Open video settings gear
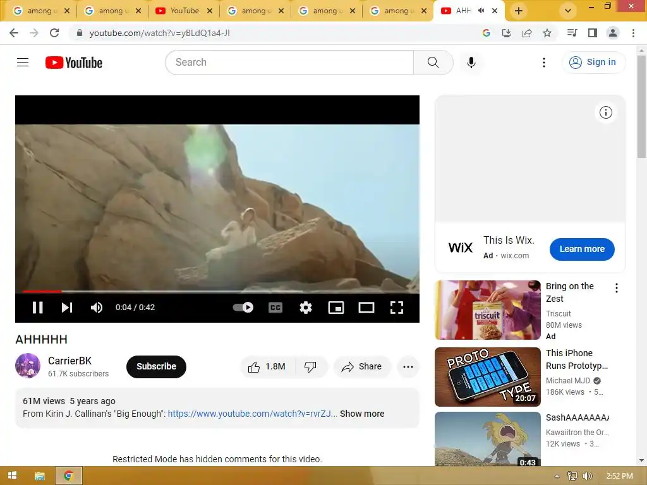 (x=306, y=308)
